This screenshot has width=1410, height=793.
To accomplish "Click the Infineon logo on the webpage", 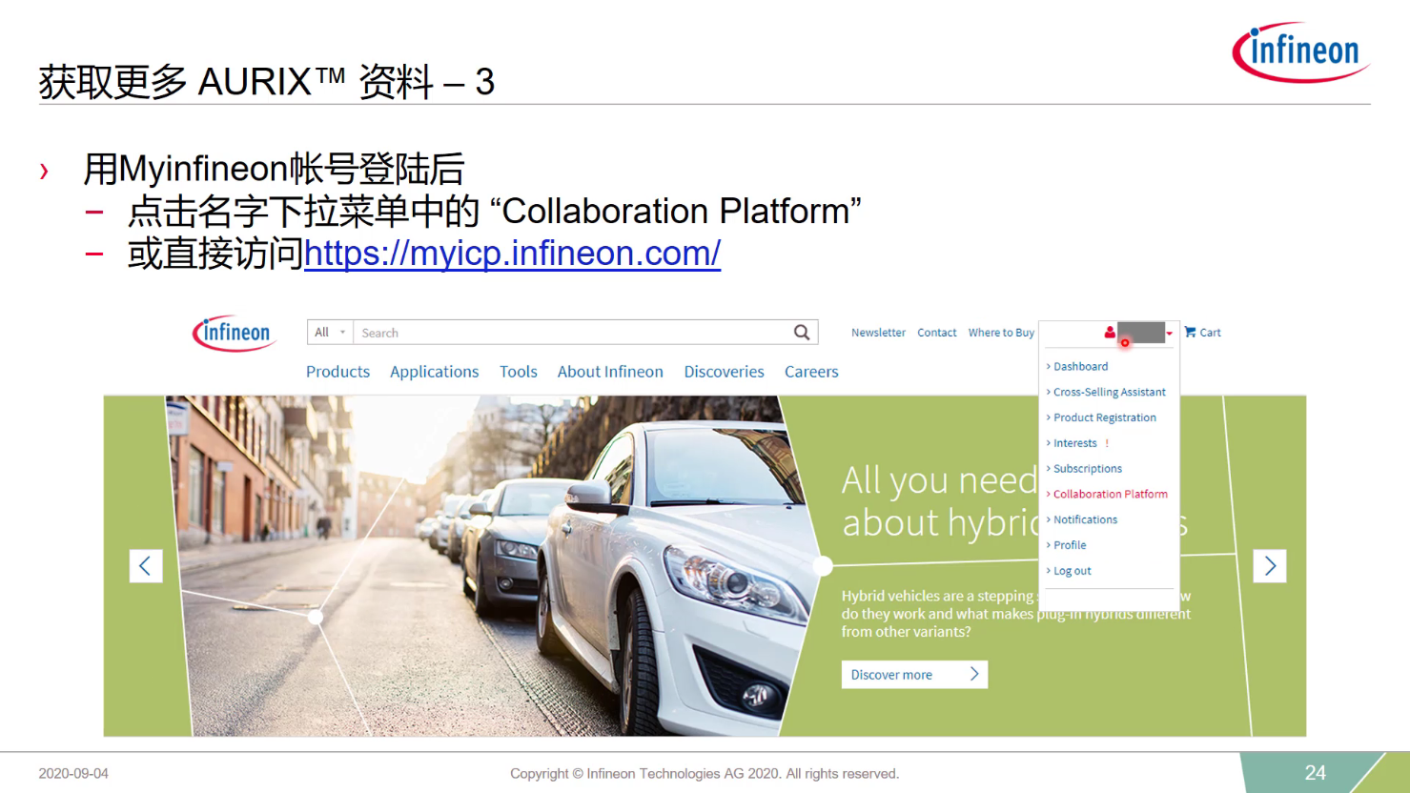I will coord(234,333).
